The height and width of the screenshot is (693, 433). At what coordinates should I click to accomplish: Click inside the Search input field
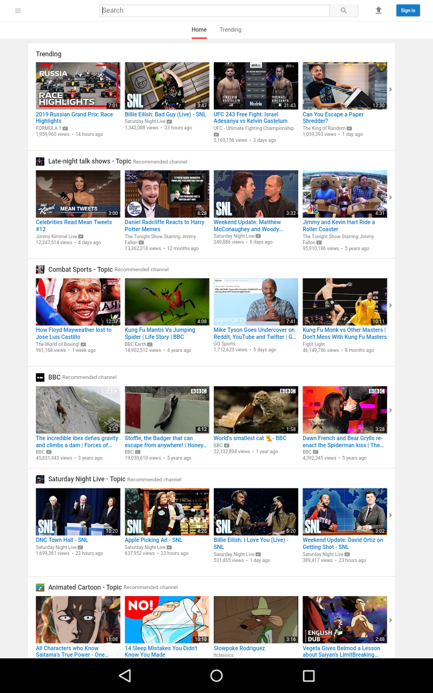click(214, 10)
